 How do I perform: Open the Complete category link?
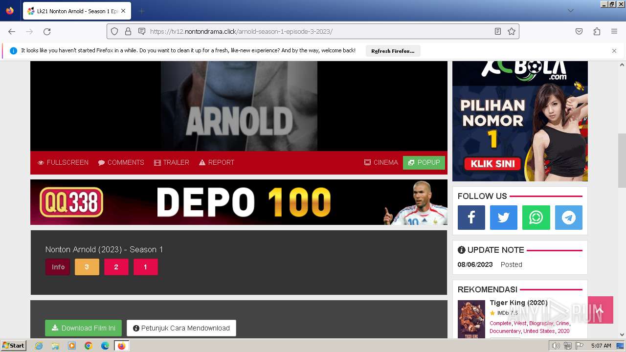tap(500, 323)
